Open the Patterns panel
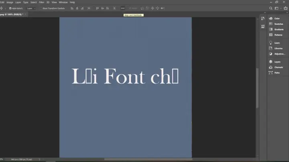Viewport: 289px width, 162px height. click(275, 35)
